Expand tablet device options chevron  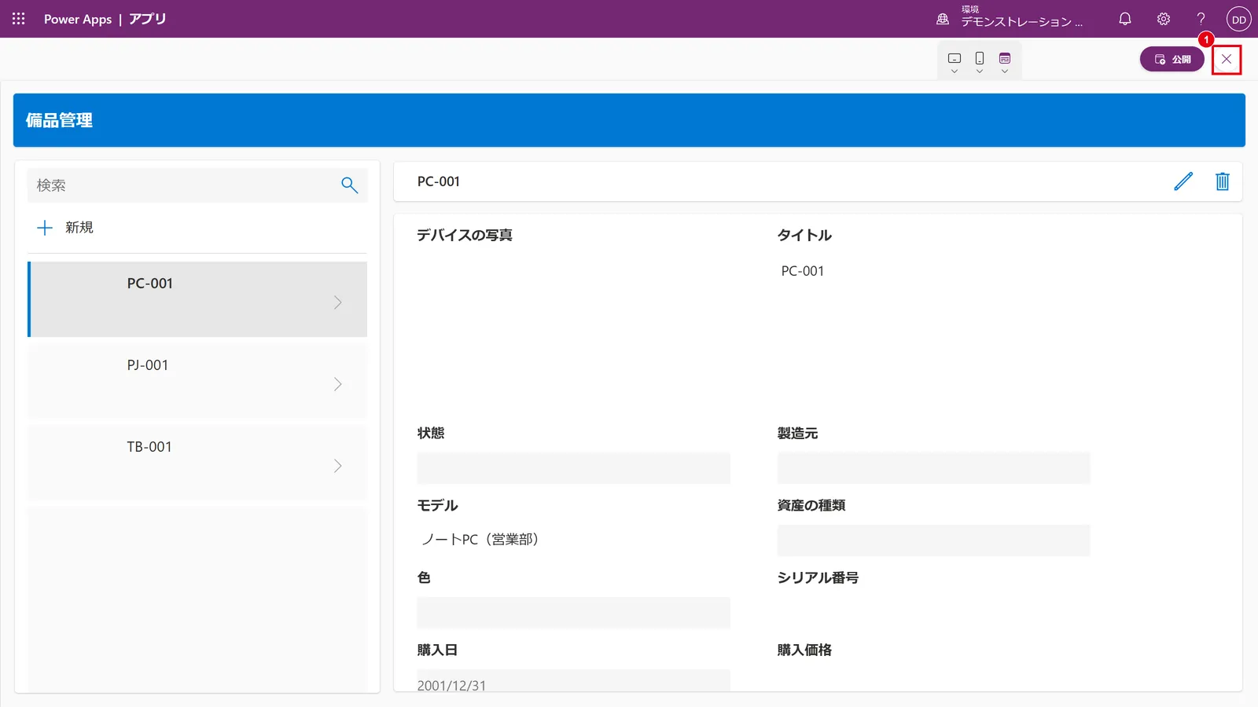click(x=955, y=71)
